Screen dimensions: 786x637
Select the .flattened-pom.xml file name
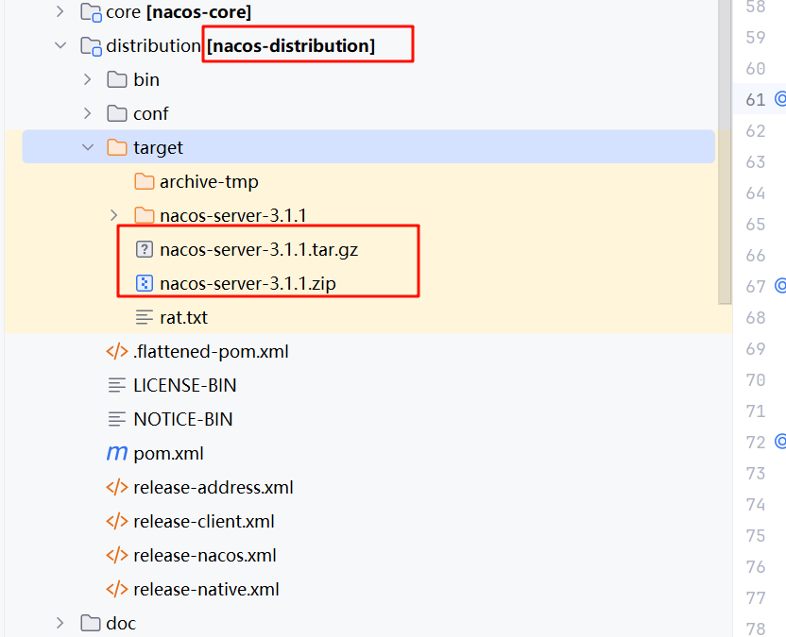211,352
